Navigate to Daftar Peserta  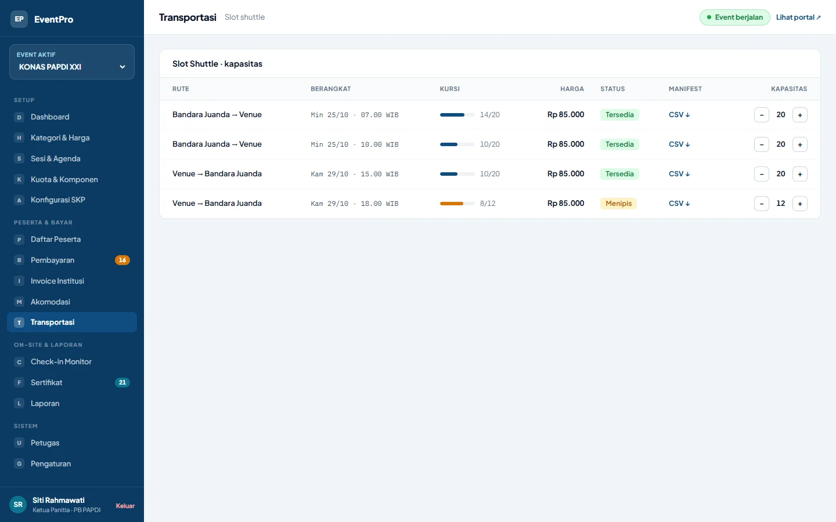click(x=72, y=240)
